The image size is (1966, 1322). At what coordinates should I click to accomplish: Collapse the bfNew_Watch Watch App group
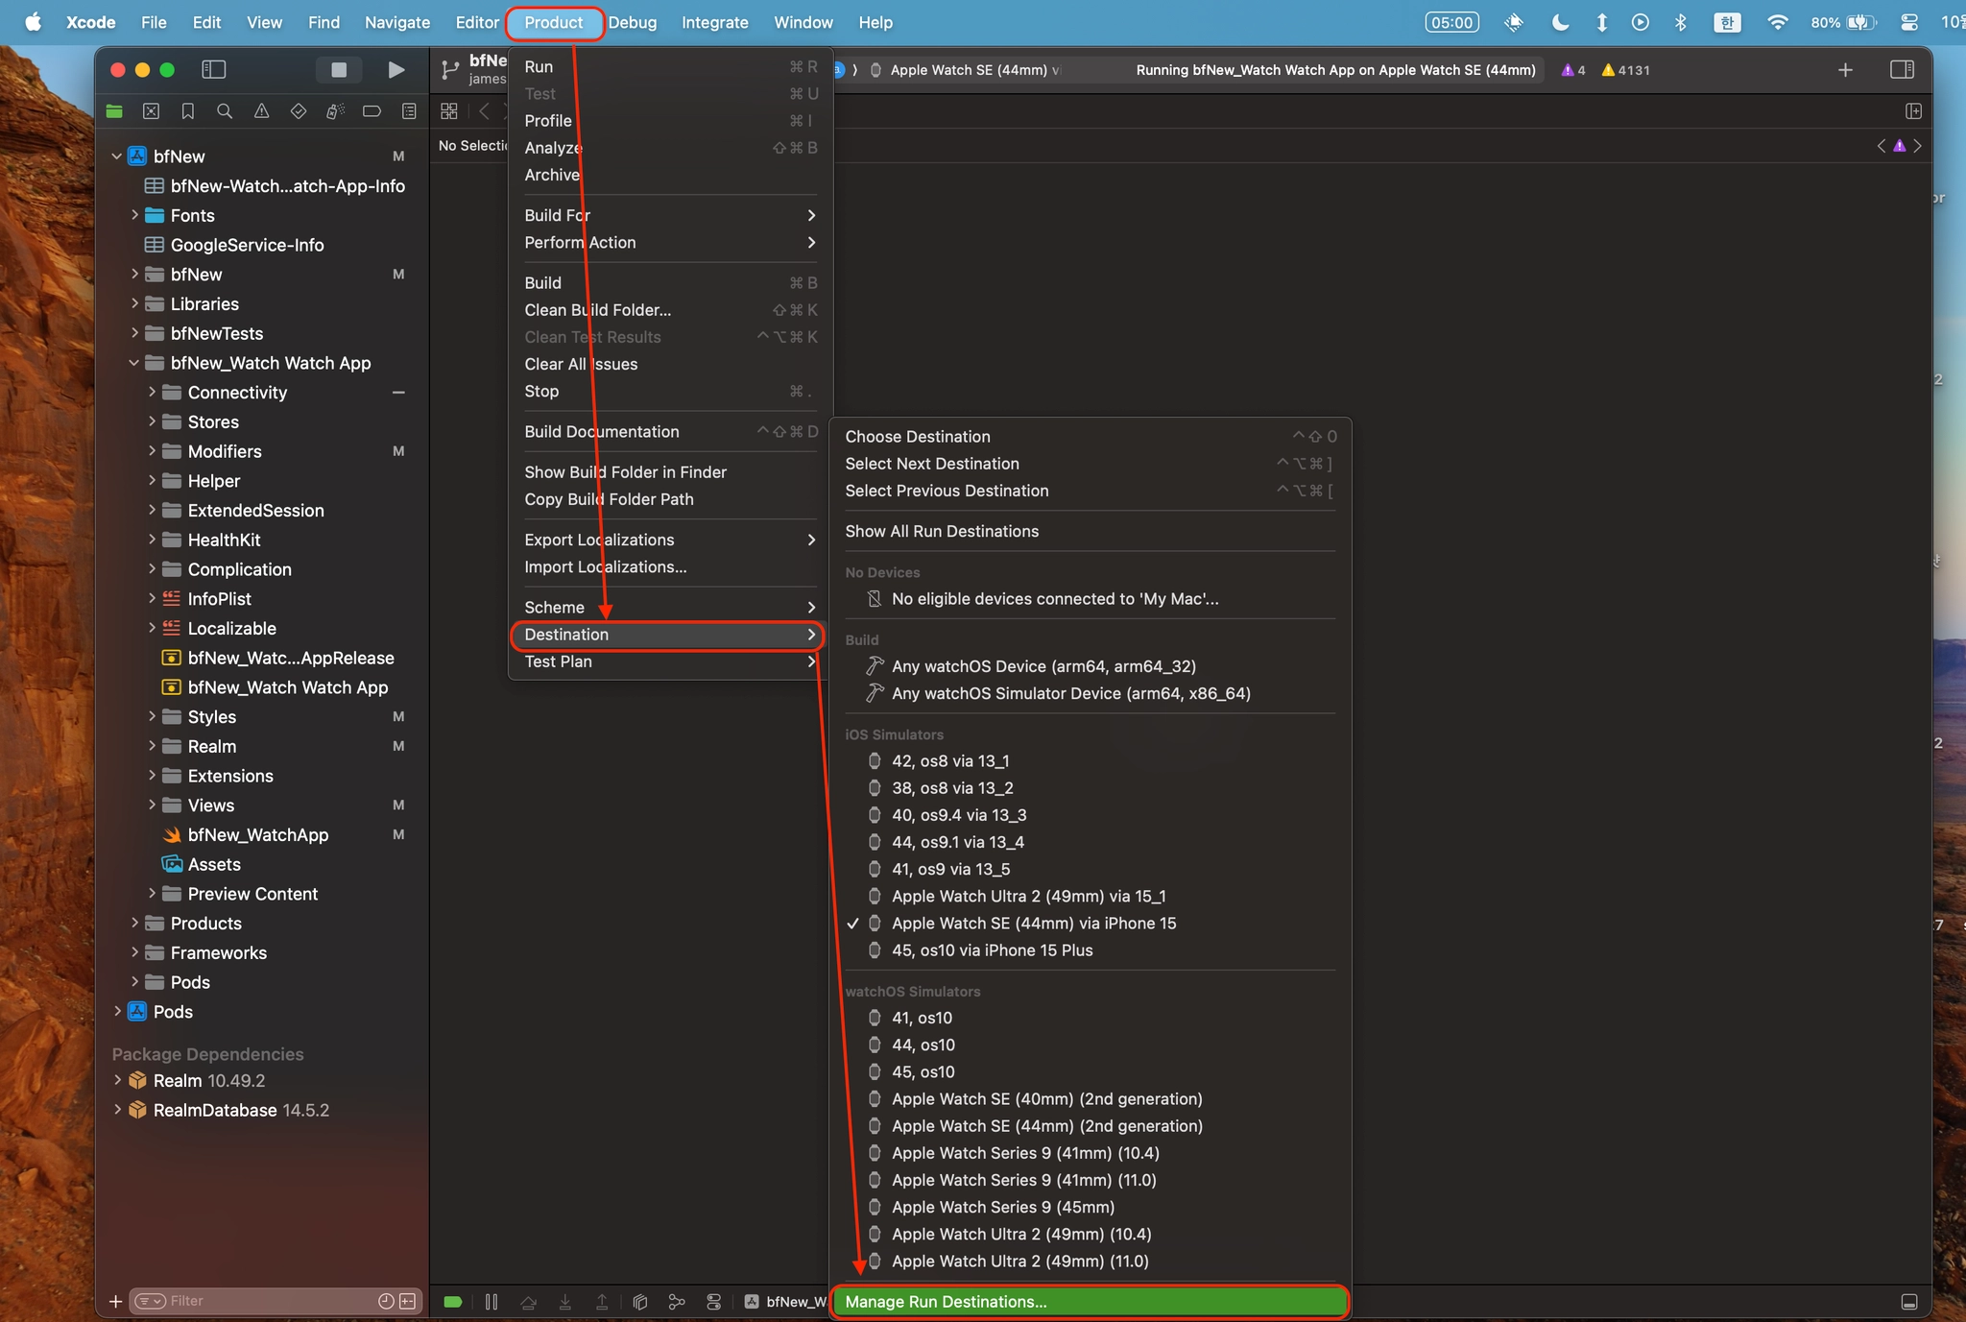[134, 363]
